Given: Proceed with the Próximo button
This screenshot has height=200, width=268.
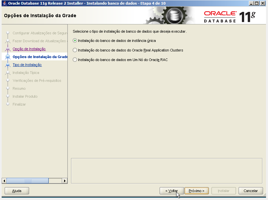Looking at the screenshot, I should point(197,191).
